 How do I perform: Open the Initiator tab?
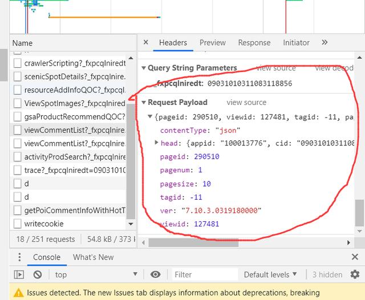click(x=296, y=43)
